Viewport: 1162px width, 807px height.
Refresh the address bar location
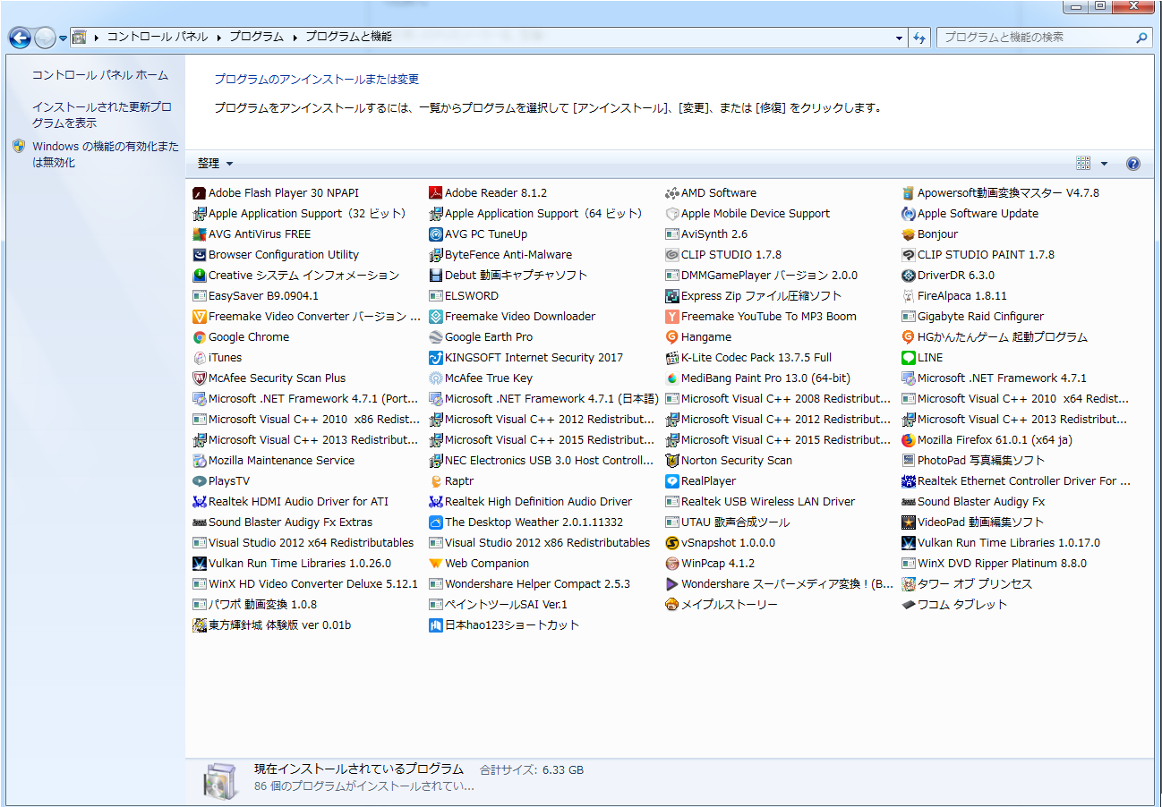(919, 38)
